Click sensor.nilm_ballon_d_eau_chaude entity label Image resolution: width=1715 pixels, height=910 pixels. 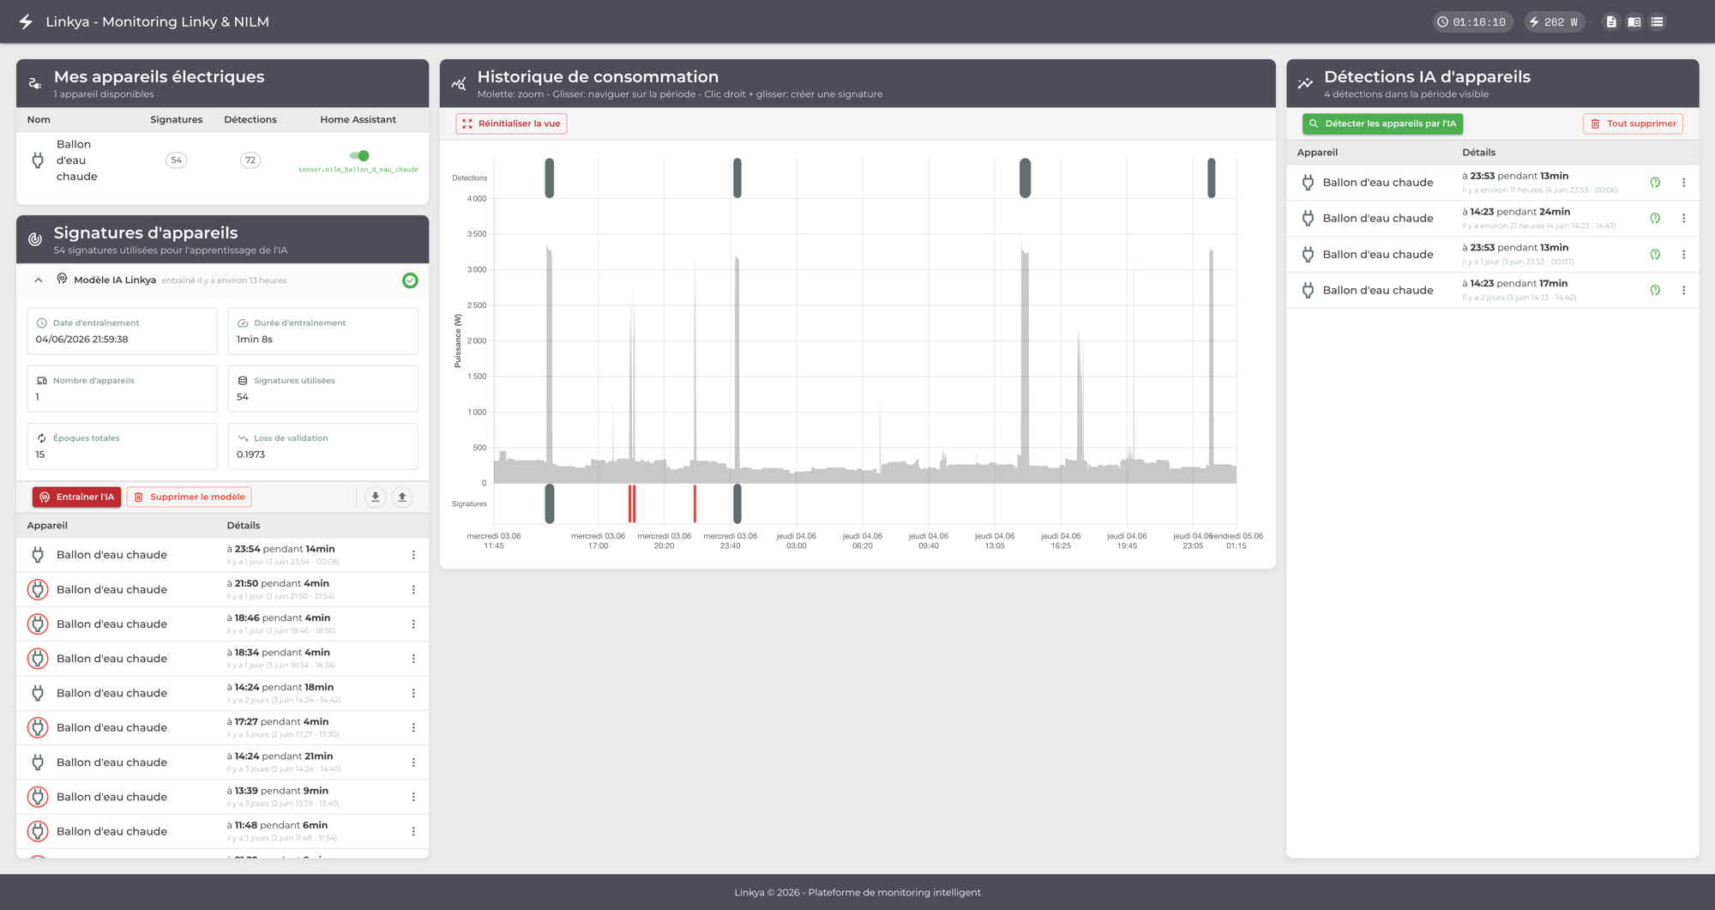click(x=358, y=170)
